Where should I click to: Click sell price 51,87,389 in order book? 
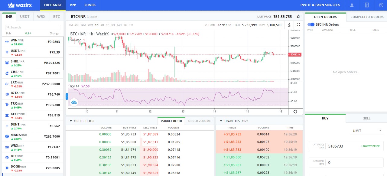151,134
